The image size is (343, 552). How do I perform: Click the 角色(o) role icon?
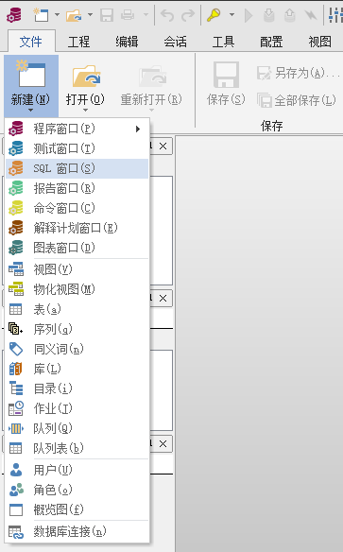[16, 490]
